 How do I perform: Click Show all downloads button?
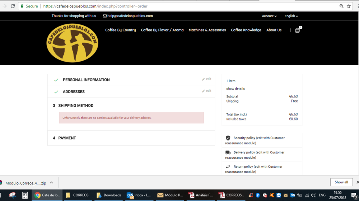click(x=341, y=182)
